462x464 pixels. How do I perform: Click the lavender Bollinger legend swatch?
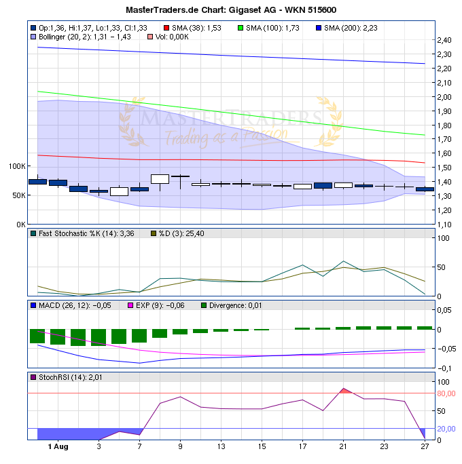pyautogui.click(x=33, y=37)
